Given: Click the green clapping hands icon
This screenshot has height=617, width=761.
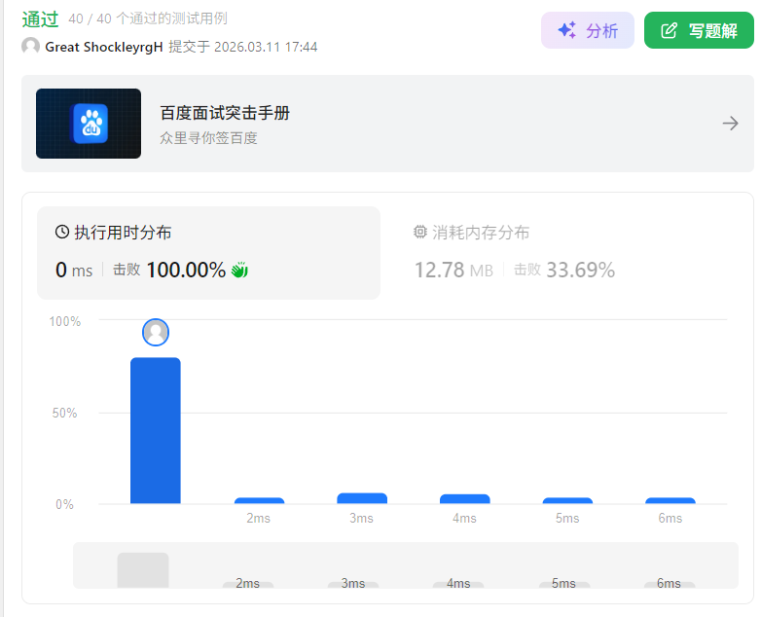Looking at the screenshot, I should pos(239,270).
